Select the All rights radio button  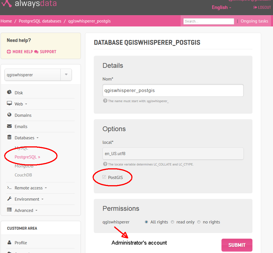click(x=147, y=222)
